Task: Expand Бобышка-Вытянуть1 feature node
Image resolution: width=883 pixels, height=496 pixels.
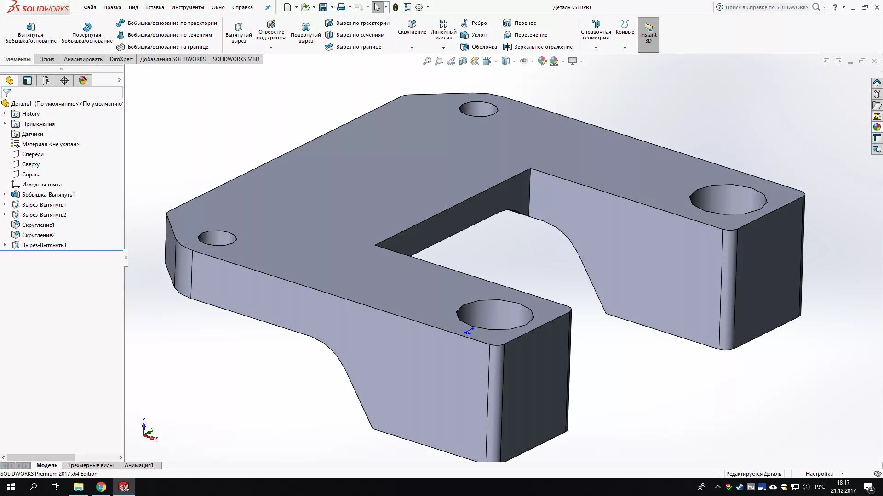Action: 5,194
